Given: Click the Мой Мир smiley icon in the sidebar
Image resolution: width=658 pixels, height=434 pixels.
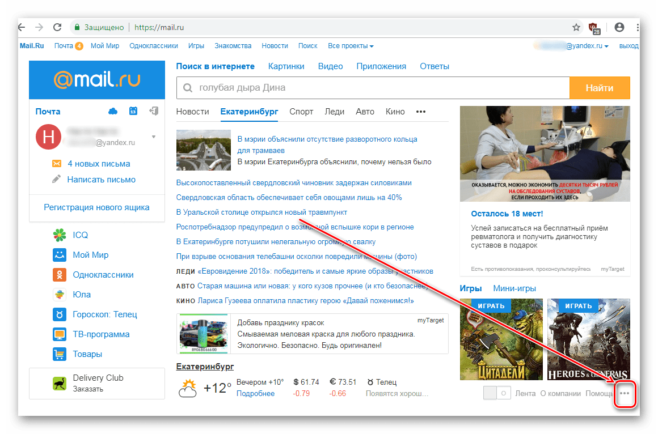Looking at the screenshot, I should click(60, 254).
